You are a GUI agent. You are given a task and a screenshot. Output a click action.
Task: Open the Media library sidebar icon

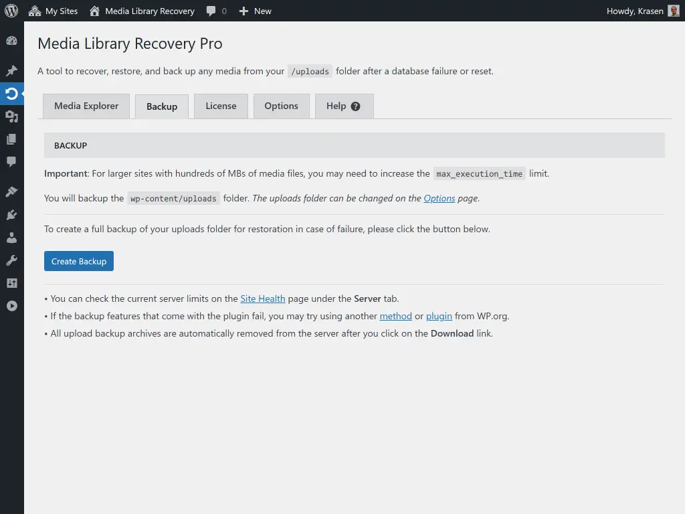11,116
